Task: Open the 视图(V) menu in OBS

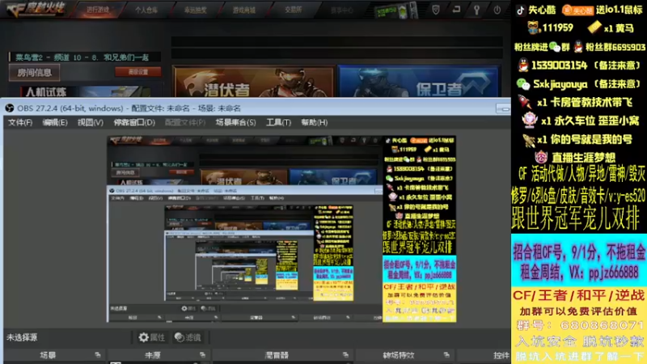Action: tap(90, 123)
